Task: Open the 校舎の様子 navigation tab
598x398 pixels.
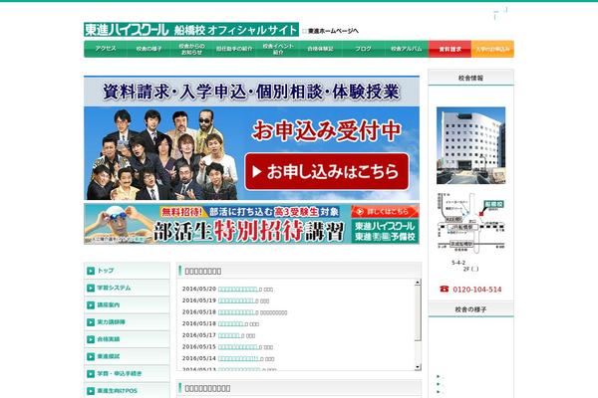Action: click(149, 49)
